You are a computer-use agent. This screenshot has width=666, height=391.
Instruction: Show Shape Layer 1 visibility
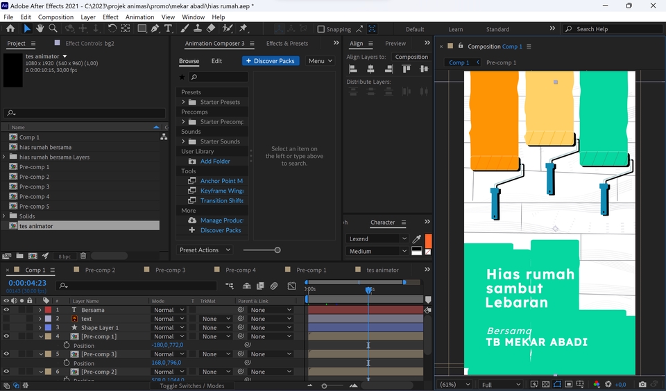pos(6,328)
